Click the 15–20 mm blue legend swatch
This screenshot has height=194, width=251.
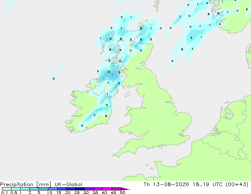point(61,189)
